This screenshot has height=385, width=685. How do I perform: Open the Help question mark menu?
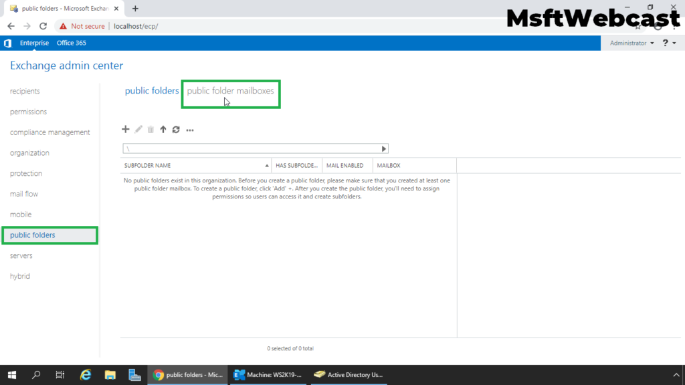pos(669,43)
